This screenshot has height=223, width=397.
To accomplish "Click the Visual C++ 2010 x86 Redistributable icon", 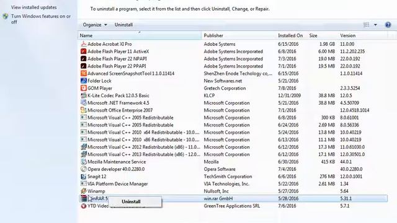I will (84, 139).
